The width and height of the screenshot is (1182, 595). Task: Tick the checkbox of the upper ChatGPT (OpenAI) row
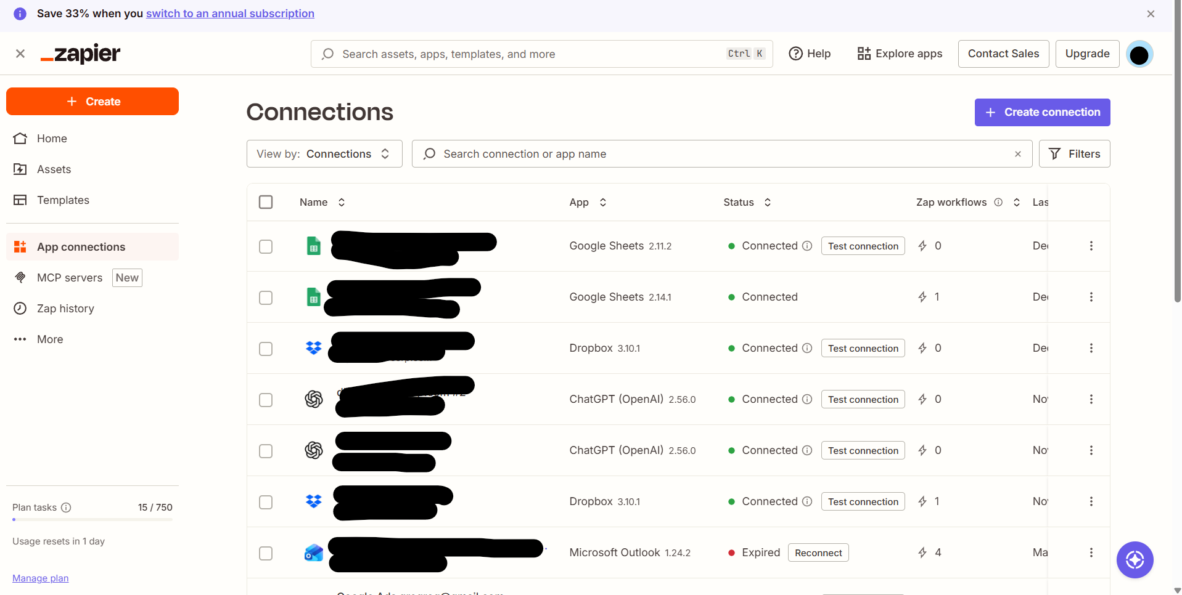[266, 400]
